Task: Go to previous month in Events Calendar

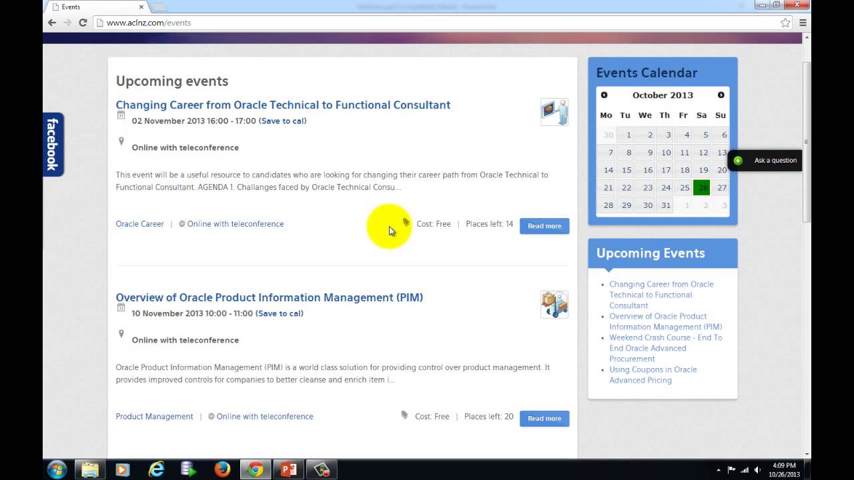Action: (x=604, y=95)
